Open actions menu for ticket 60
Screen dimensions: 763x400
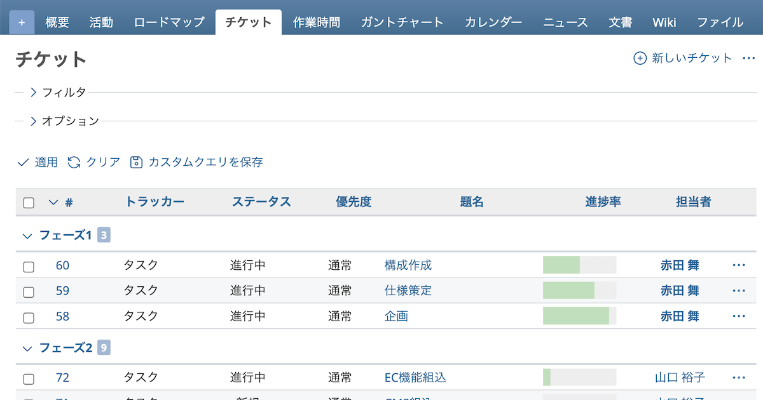[739, 265]
